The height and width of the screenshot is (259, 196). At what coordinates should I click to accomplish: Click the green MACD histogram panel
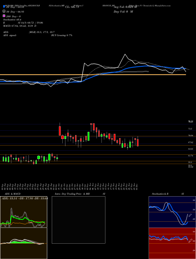tap(24, 243)
